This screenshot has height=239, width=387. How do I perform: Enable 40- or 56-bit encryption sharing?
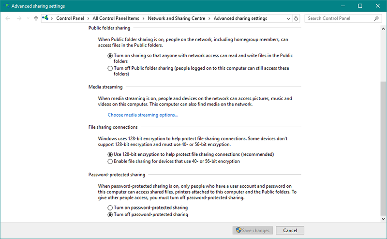pos(110,161)
